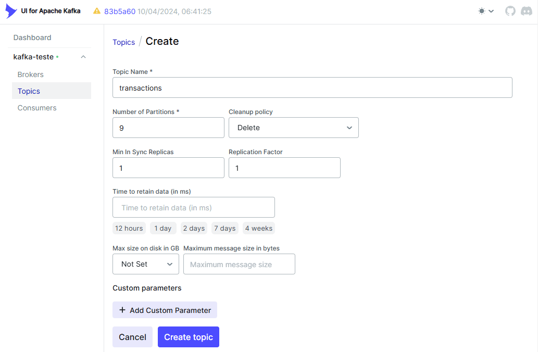Image resolution: width=538 pixels, height=352 pixels.
Task: Click the Number of Partitions field
Action: pyautogui.click(x=168, y=128)
